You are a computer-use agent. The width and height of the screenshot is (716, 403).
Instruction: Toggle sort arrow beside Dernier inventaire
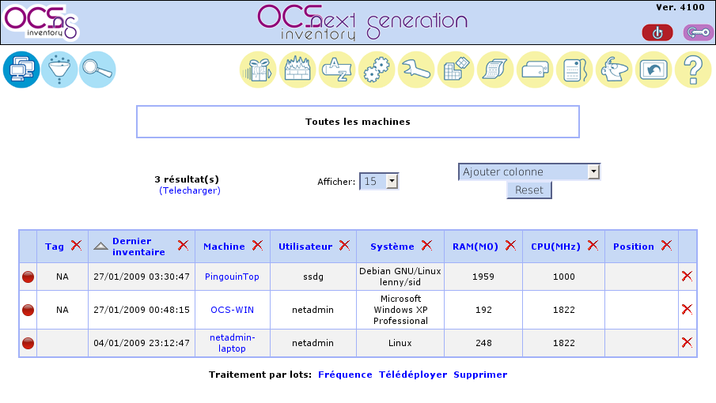[x=100, y=247]
